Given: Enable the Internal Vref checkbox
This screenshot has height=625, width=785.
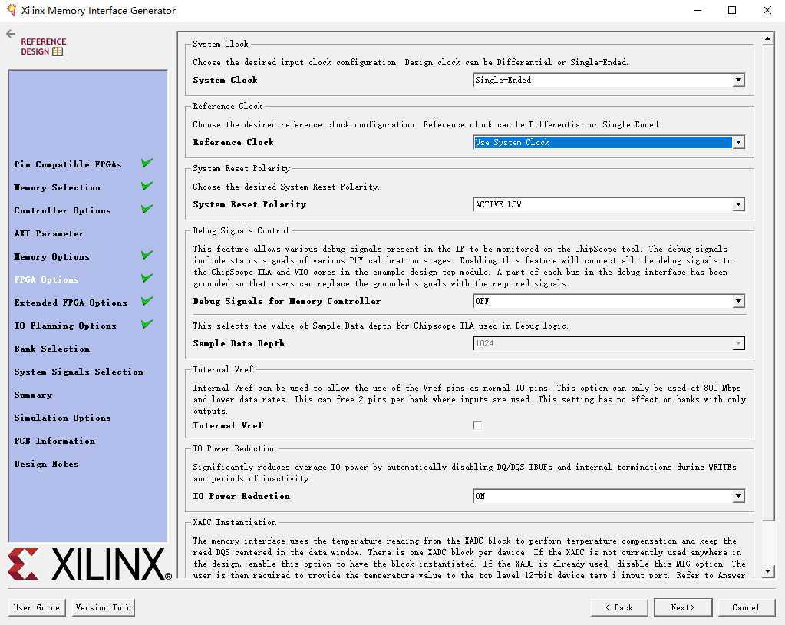Looking at the screenshot, I should pyautogui.click(x=477, y=425).
